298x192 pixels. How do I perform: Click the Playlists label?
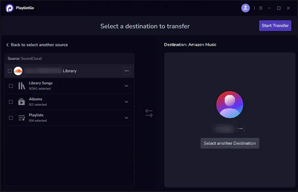36,115
